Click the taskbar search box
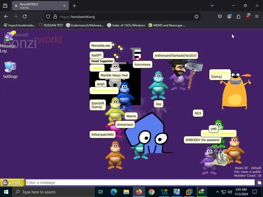This screenshot has height=197, width=263. coord(53,192)
